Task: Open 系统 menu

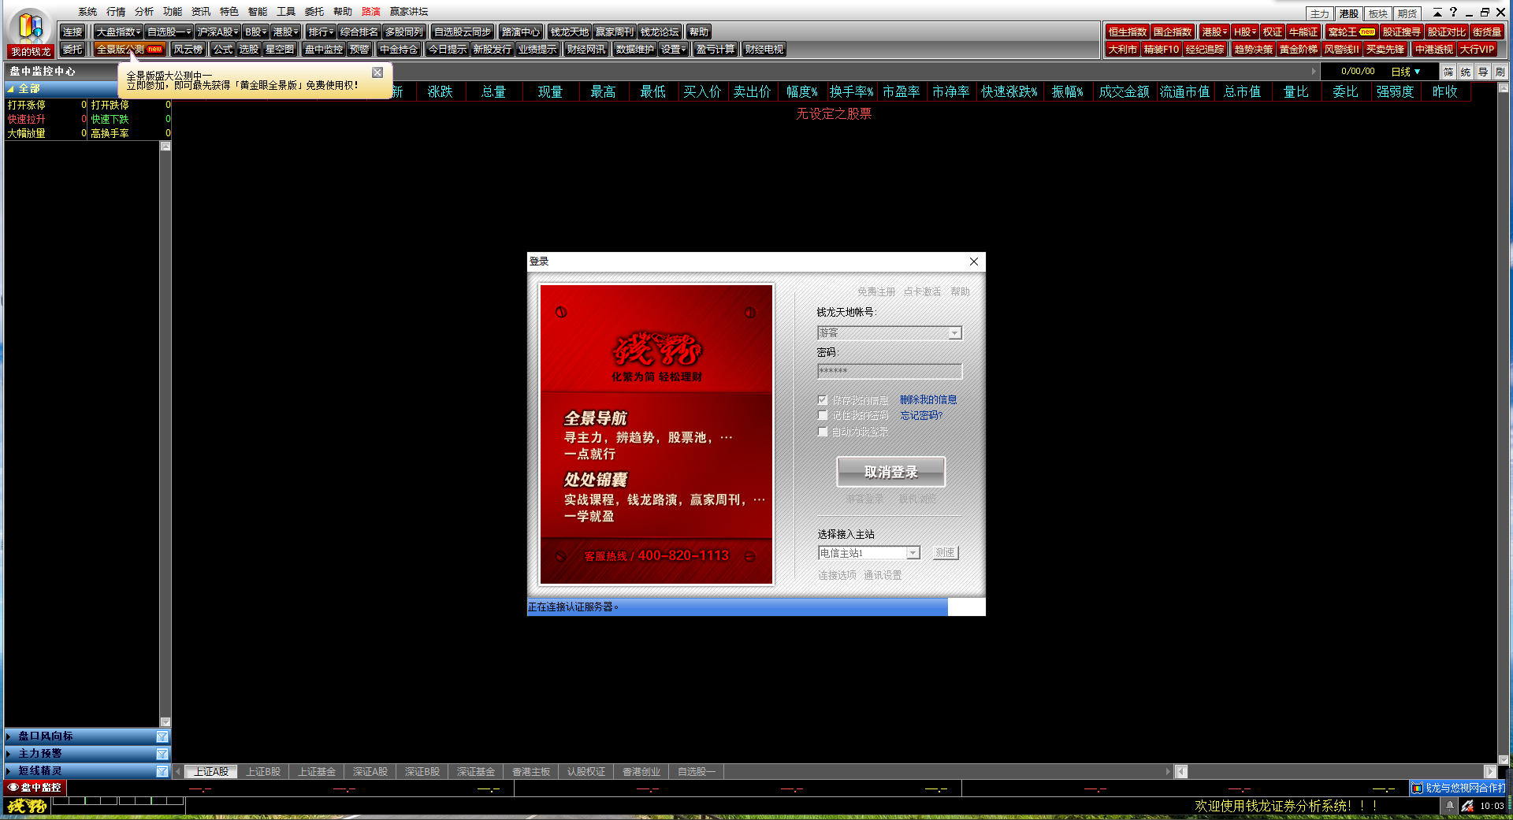Action: pos(87,12)
